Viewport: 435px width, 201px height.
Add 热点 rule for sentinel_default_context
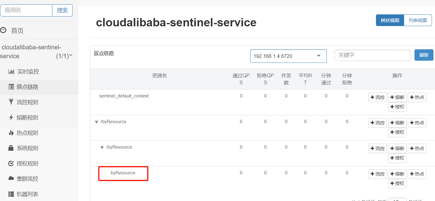tap(417, 97)
